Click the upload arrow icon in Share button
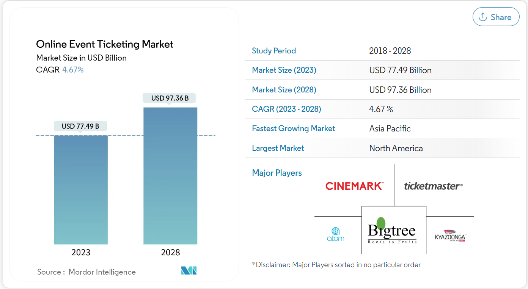The height and width of the screenshot is (289, 528). click(x=483, y=17)
